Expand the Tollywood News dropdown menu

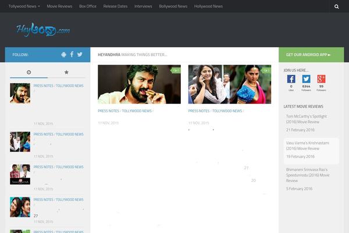(24, 6)
